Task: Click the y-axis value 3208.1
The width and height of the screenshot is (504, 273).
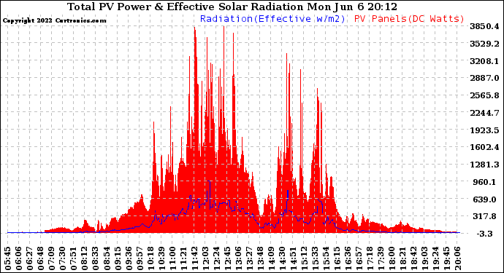Action: coord(484,61)
